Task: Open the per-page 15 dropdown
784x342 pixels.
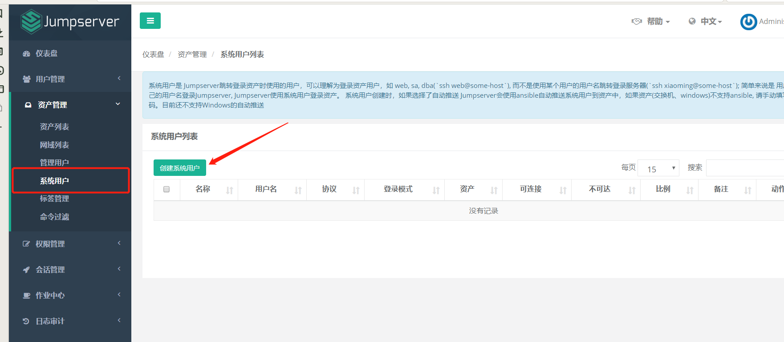Action: 658,168
